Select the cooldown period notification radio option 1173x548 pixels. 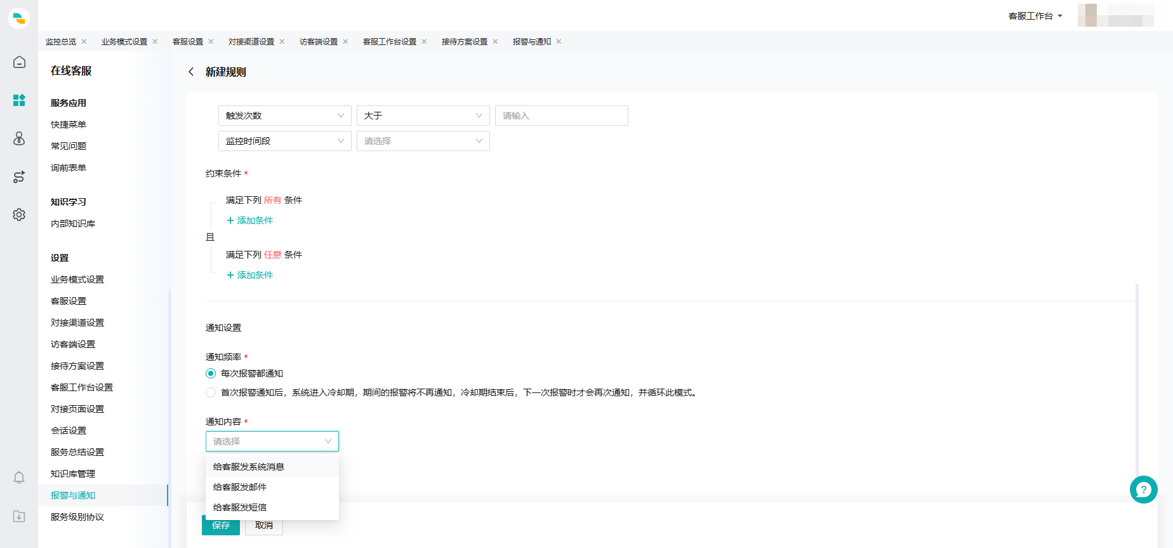[211, 392]
